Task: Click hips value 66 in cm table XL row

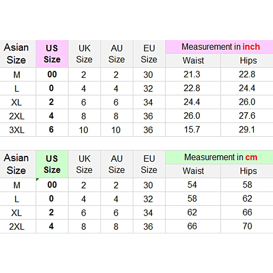Action: 247,213
